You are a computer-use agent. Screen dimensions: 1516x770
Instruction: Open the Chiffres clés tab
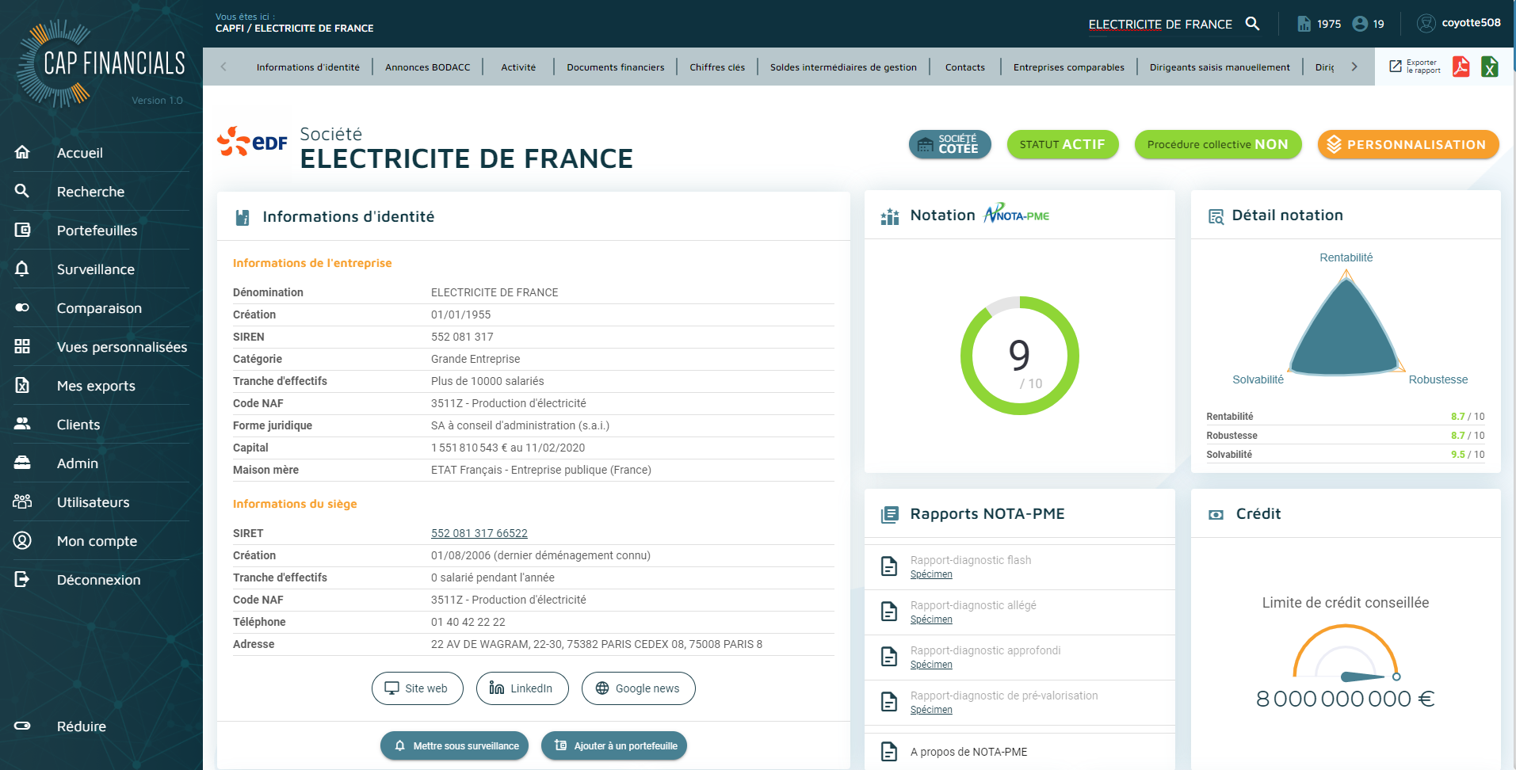717,67
